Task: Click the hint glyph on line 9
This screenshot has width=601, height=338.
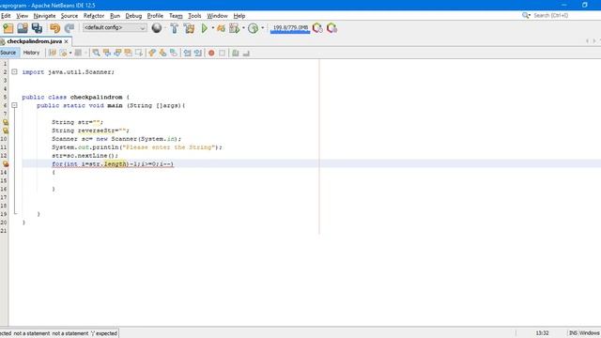Action: (x=6, y=131)
